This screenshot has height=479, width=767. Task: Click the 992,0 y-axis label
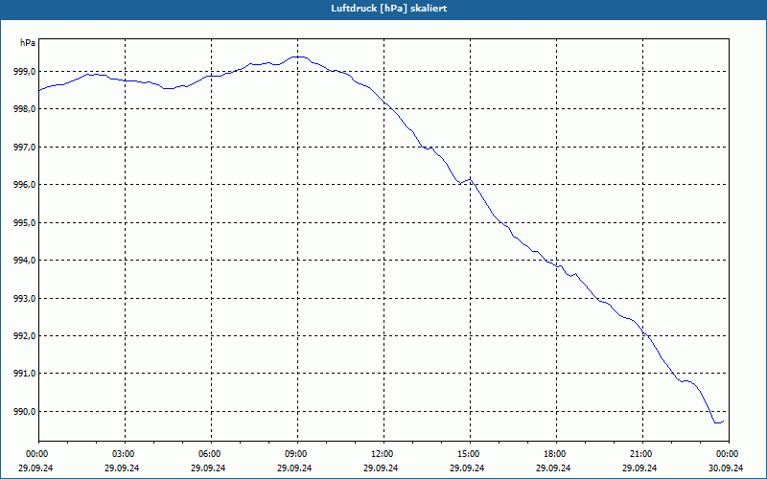click(x=25, y=336)
